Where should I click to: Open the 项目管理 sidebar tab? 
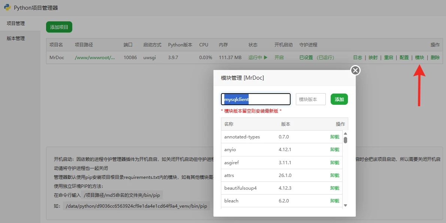point(20,23)
